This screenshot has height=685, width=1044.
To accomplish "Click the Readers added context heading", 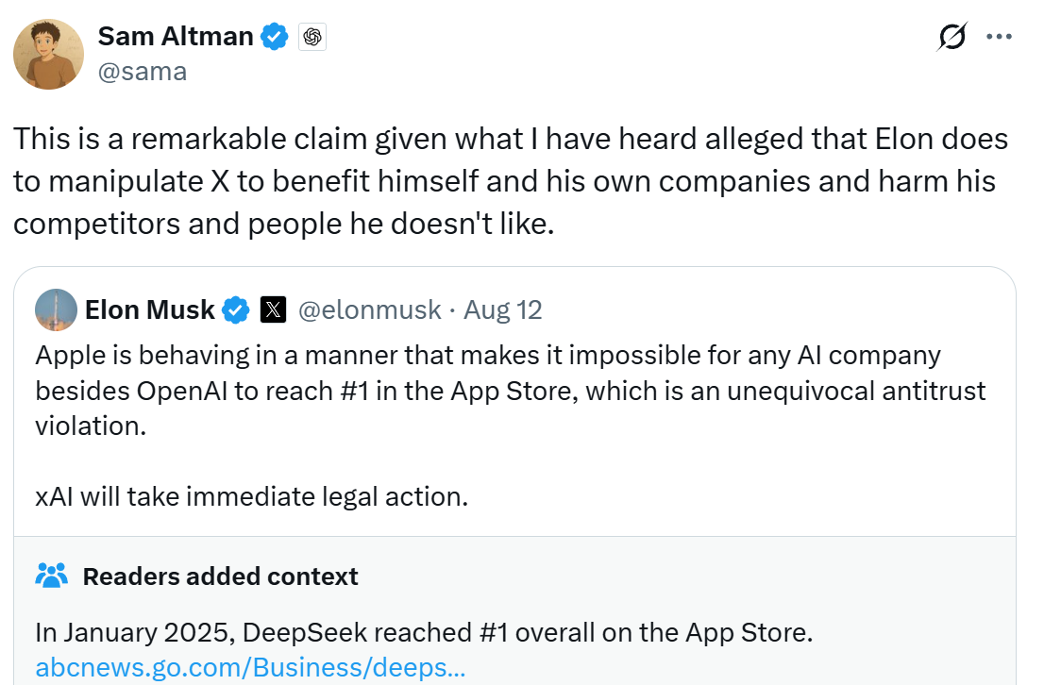I will [x=220, y=576].
